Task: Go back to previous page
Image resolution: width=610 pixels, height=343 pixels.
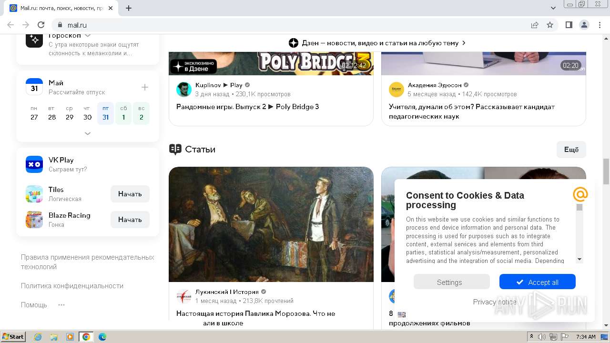Action: click(10, 25)
